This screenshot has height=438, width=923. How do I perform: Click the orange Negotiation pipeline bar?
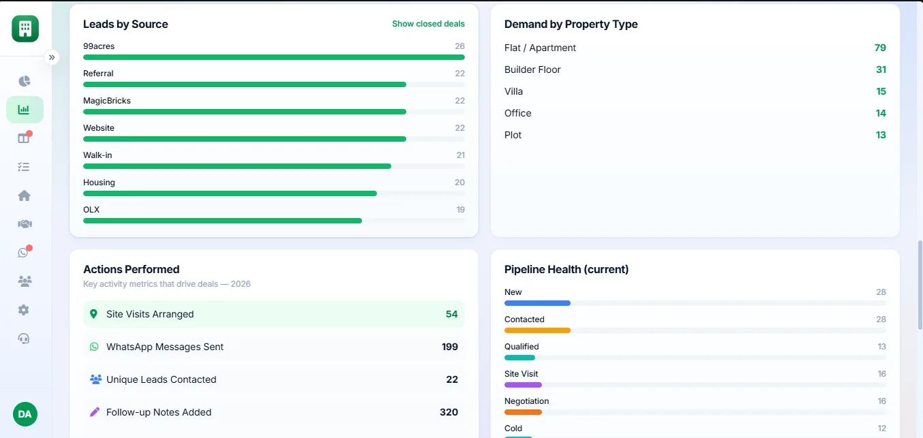(523, 412)
